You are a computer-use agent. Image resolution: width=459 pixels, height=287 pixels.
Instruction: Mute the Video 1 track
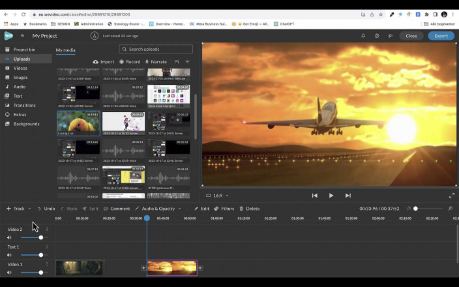[9, 273]
